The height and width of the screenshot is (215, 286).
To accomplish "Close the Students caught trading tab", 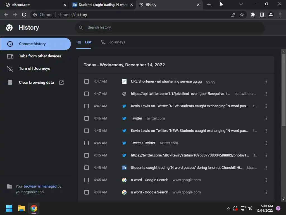I will tap(131, 5).
